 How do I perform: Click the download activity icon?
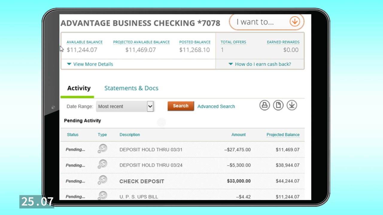click(292, 105)
